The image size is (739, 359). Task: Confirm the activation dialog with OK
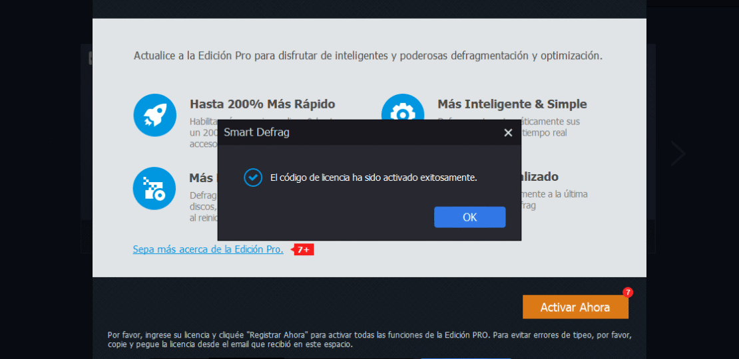point(469,217)
